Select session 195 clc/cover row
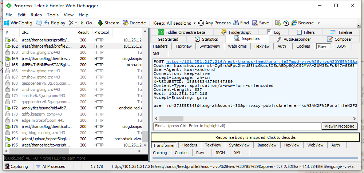The image size is (364, 173). pyautogui.click(x=74, y=145)
